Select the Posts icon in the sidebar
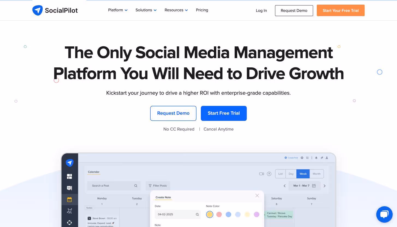397x227 pixels. [x=70, y=188]
